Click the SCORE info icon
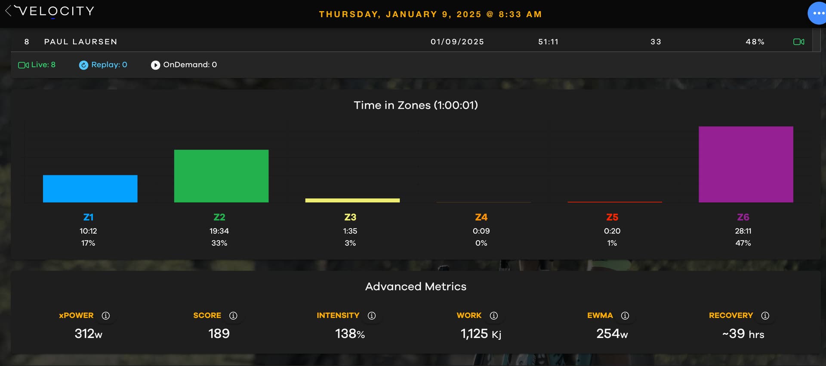 tap(233, 315)
